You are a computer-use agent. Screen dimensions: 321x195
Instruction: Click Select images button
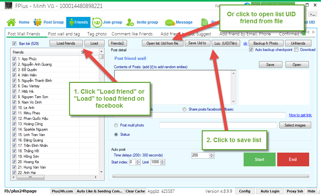point(295,125)
